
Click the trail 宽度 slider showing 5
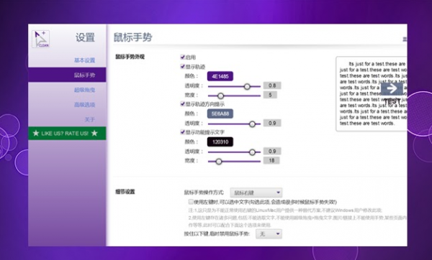pyautogui.click(x=234, y=96)
